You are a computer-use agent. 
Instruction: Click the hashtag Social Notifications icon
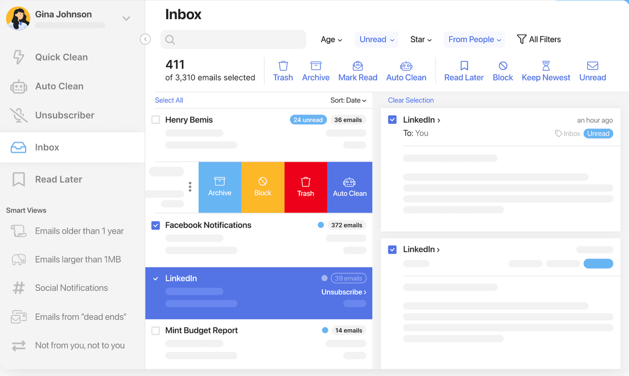pyautogui.click(x=19, y=288)
